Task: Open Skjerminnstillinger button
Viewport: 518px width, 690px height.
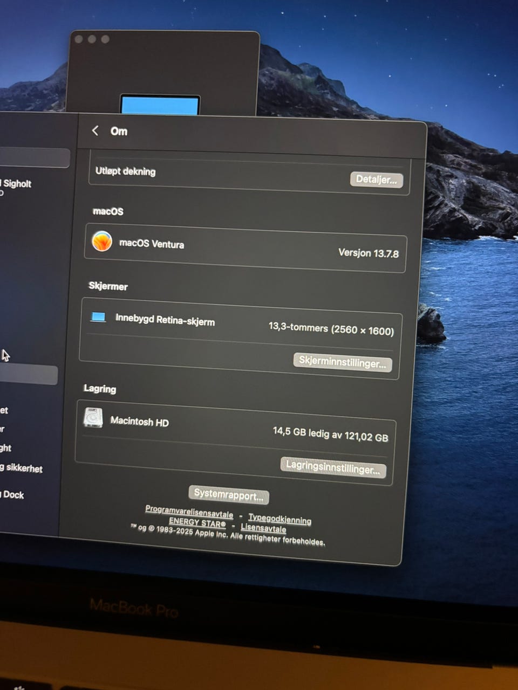Action: tap(343, 362)
